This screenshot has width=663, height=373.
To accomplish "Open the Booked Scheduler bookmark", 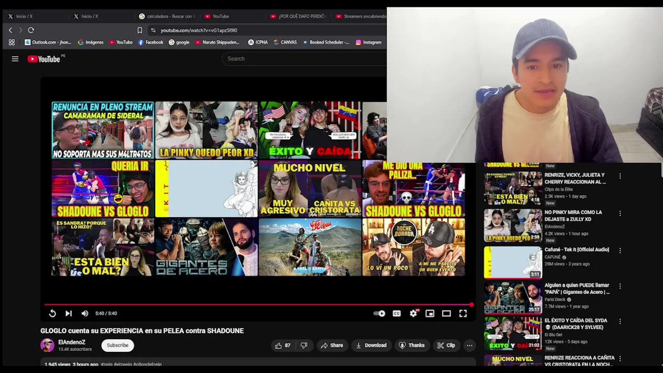I will click(326, 42).
